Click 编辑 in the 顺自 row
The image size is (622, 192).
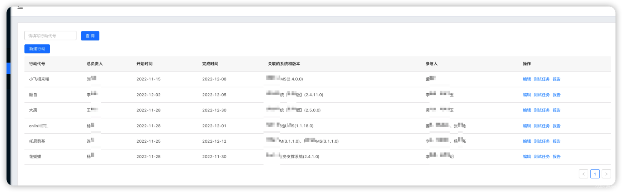pos(527,95)
